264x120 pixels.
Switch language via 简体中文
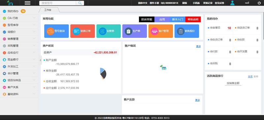(143, 3)
